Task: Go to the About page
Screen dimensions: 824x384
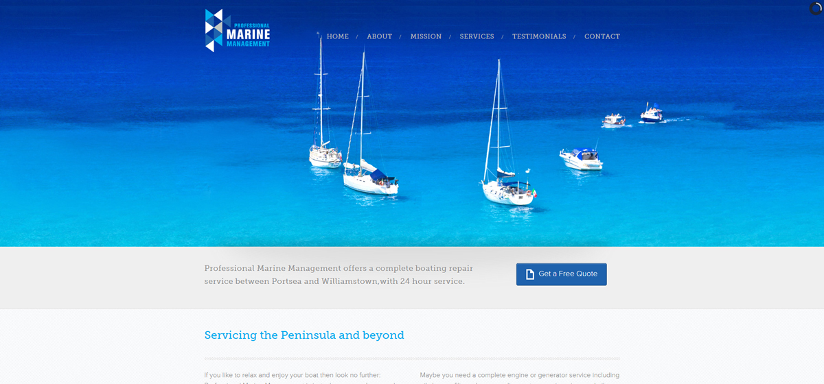Action: (x=379, y=36)
